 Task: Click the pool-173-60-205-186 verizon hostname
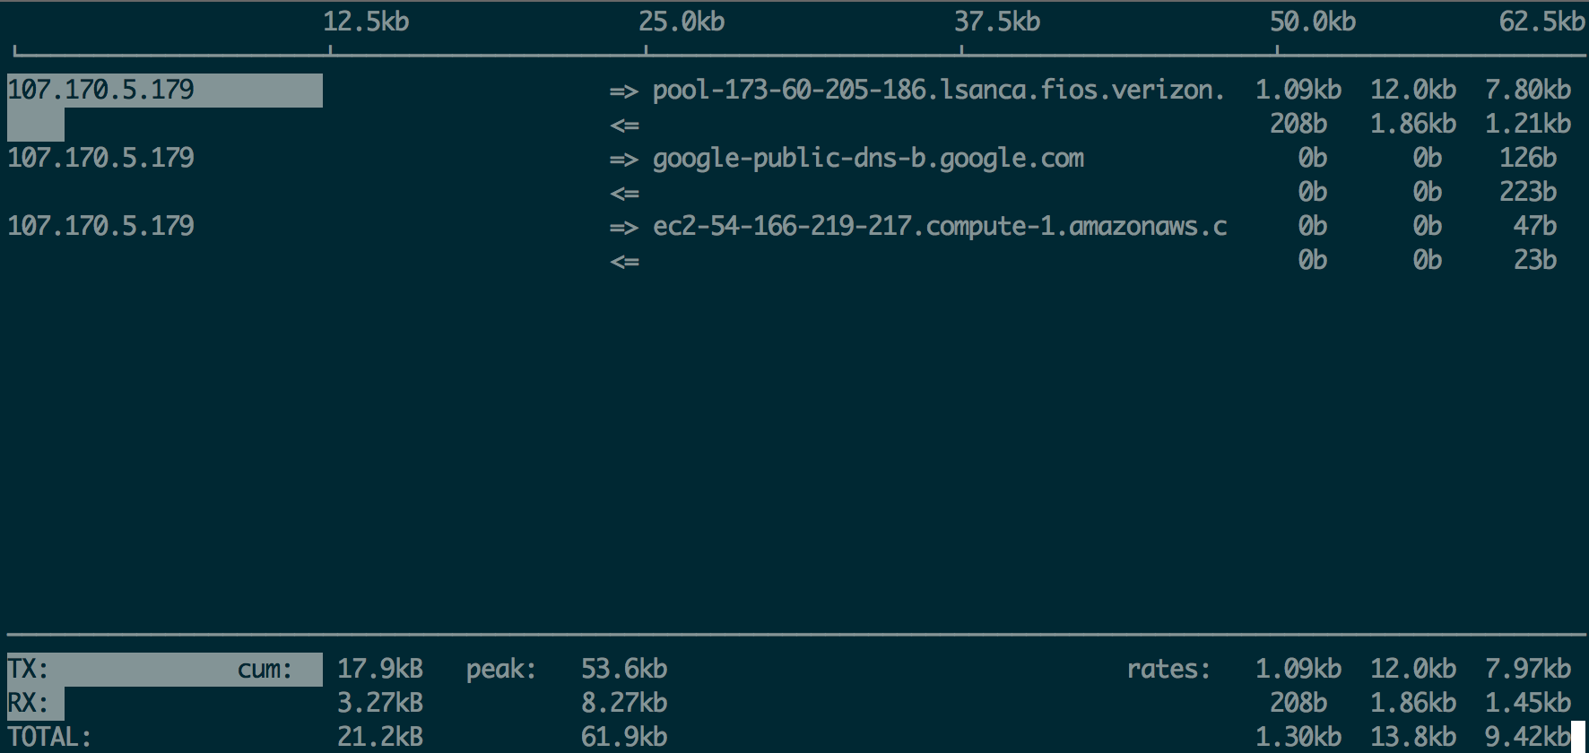pyautogui.click(x=938, y=91)
